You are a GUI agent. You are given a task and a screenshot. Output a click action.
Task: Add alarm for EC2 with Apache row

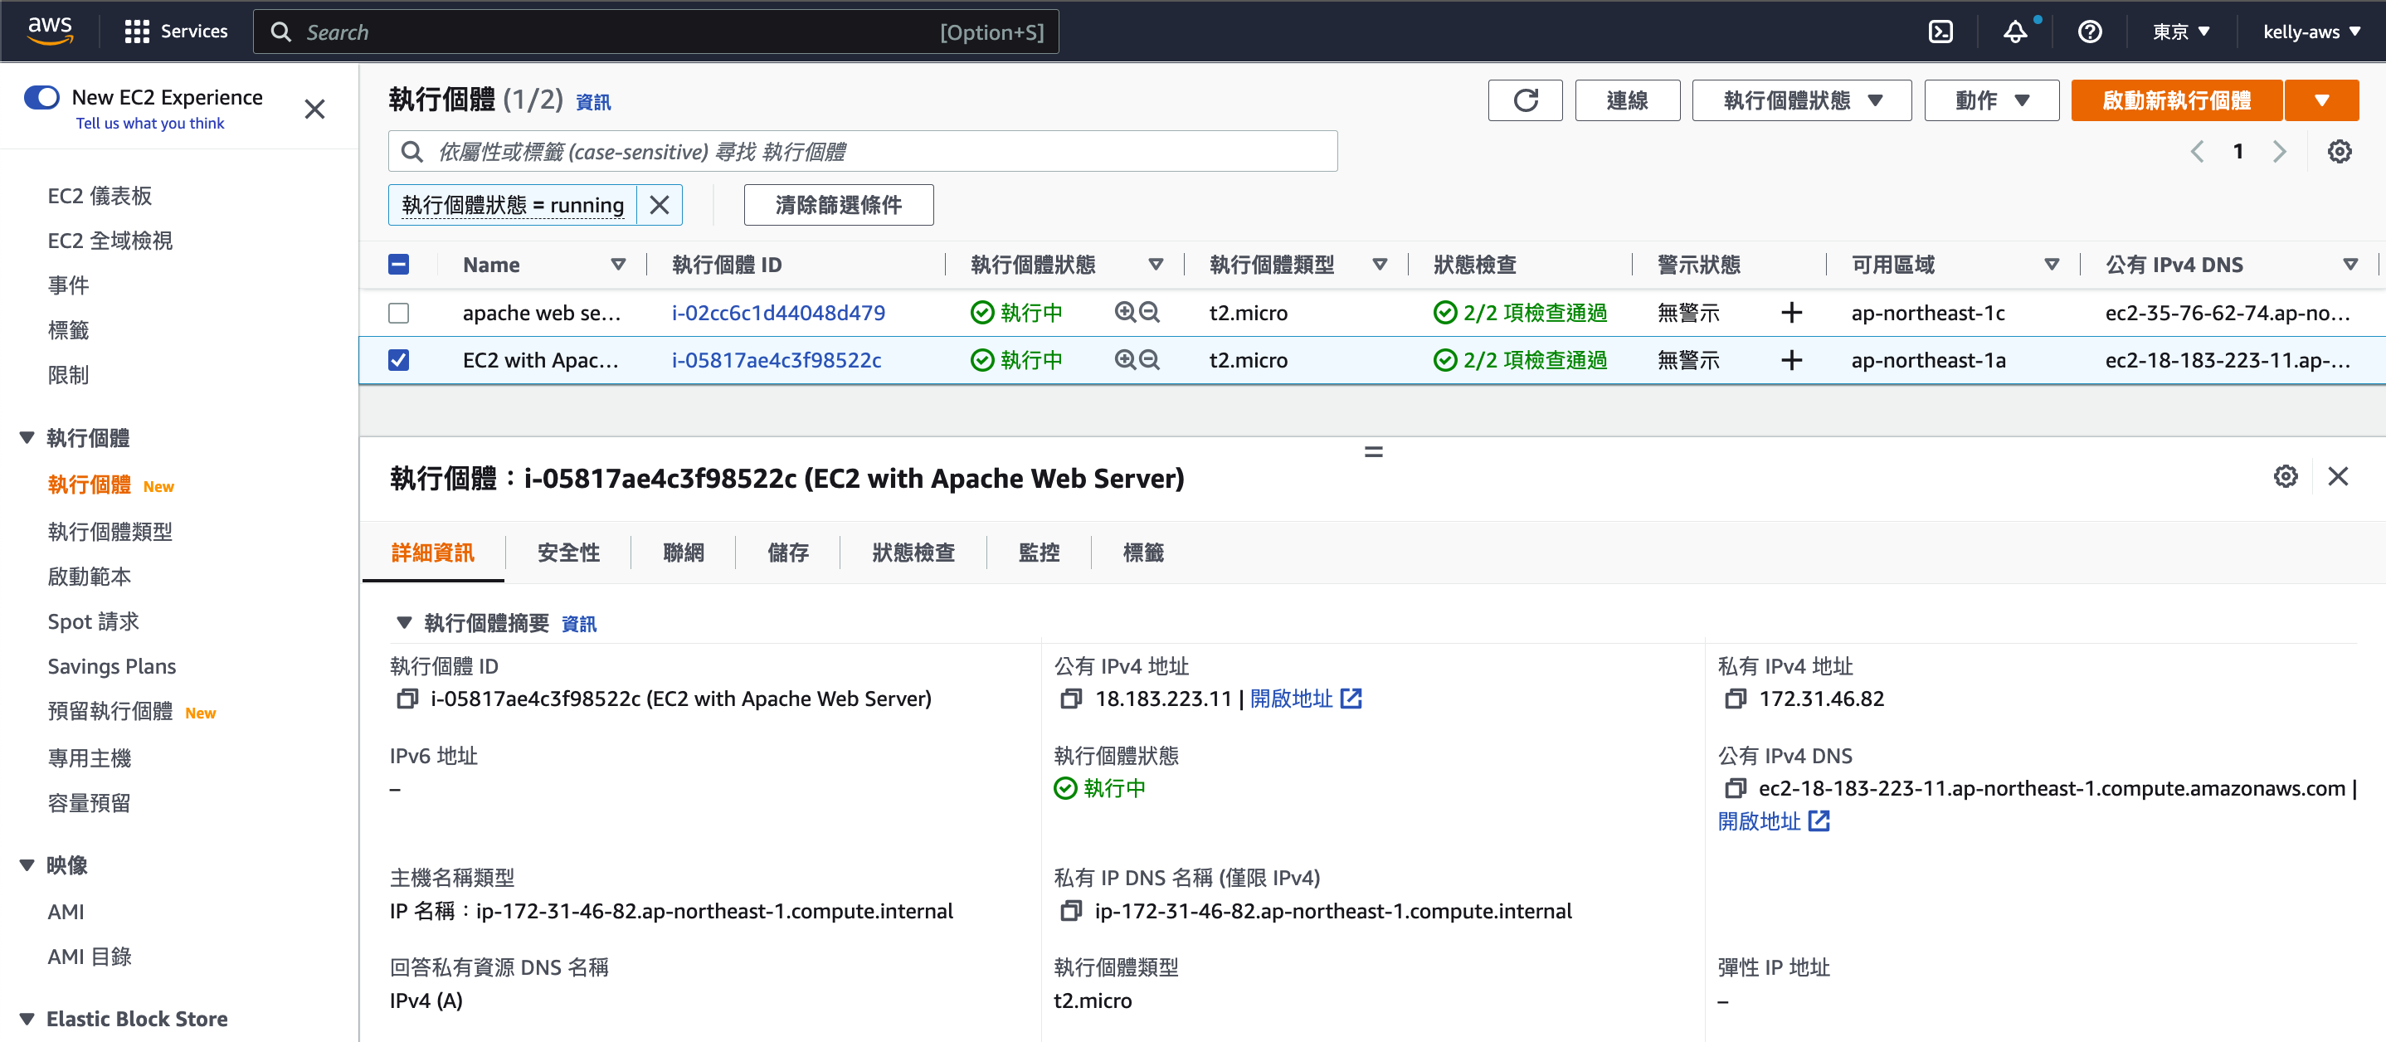pos(1791,359)
